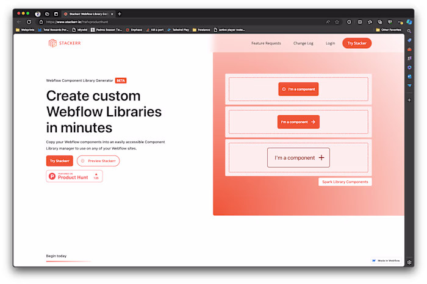Open sidebar settings gear icon
The height and width of the screenshot is (284, 427).
pos(409,262)
